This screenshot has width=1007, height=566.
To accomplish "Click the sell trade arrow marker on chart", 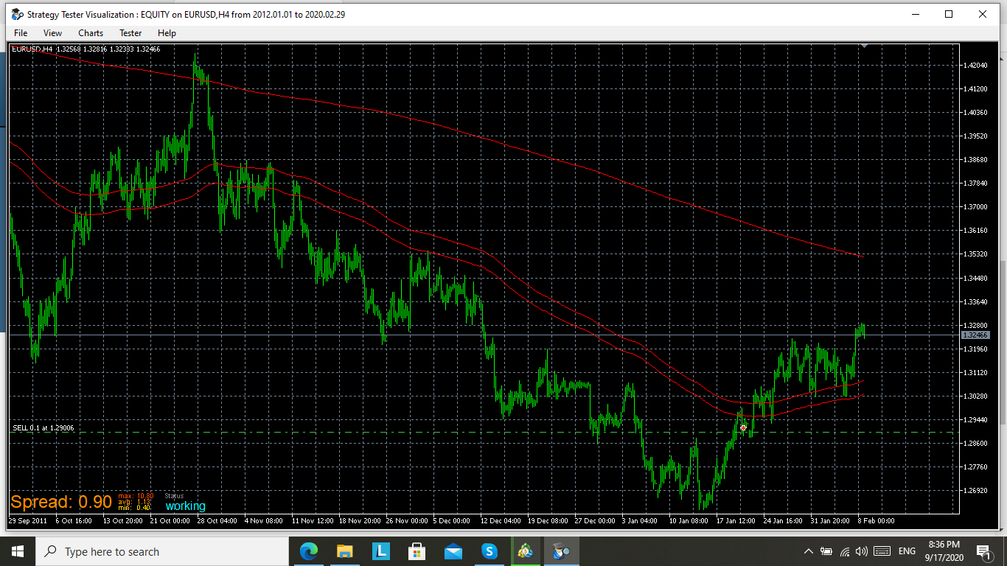I will point(743,427).
